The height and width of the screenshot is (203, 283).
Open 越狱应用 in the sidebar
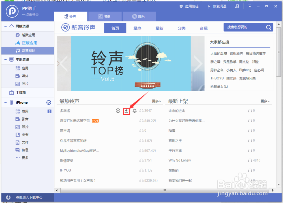point(28,35)
